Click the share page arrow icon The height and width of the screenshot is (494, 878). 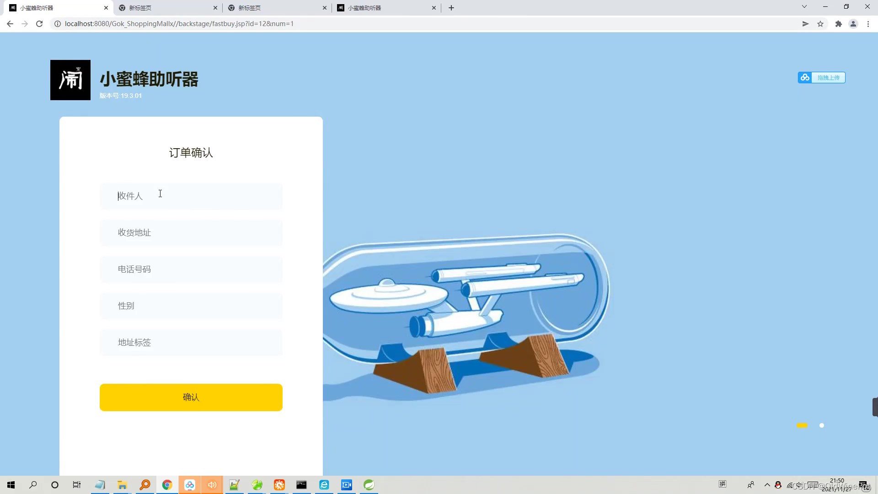805,24
